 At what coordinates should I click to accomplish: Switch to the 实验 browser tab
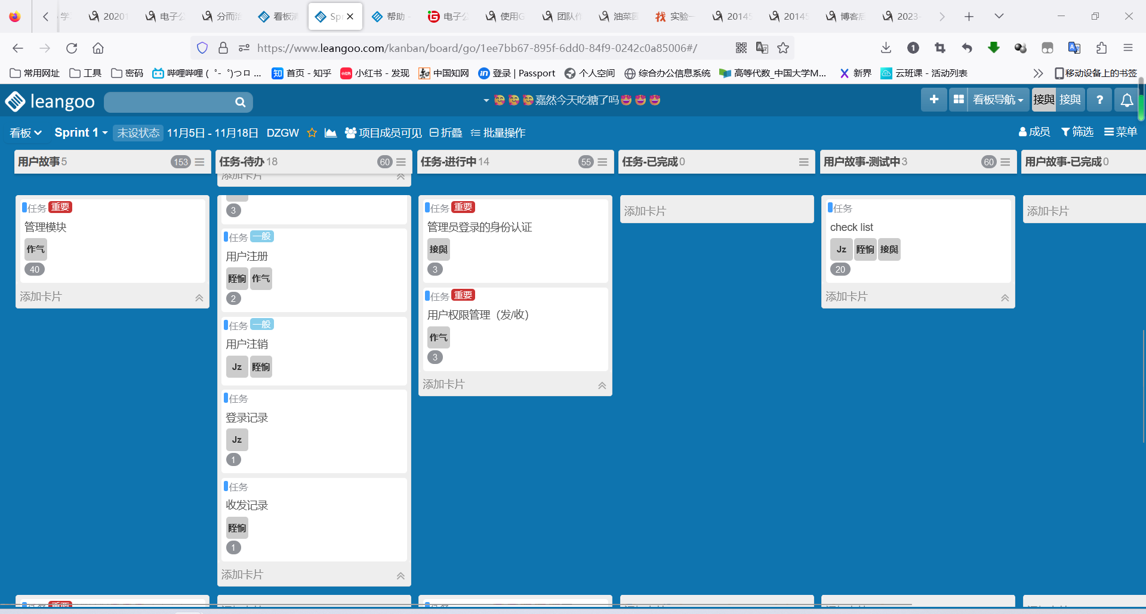tap(675, 16)
